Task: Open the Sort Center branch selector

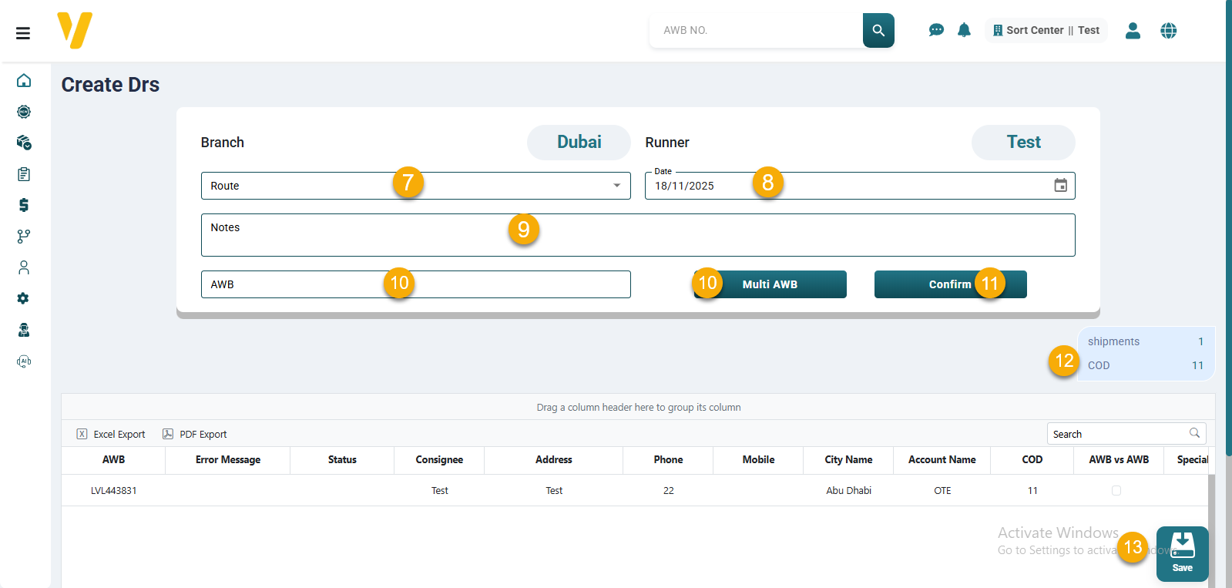Action: tap(1046, 30)
